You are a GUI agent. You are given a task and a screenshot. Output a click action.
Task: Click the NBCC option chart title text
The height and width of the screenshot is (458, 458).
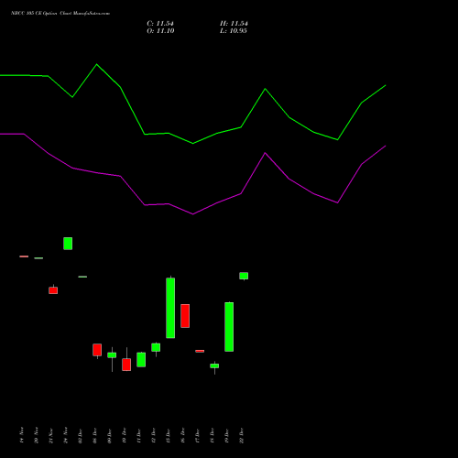[x=60, y=14]
